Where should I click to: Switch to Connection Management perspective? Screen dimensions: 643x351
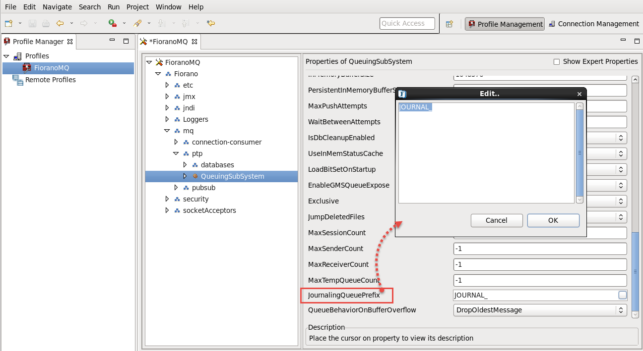[x=593, y=24]
